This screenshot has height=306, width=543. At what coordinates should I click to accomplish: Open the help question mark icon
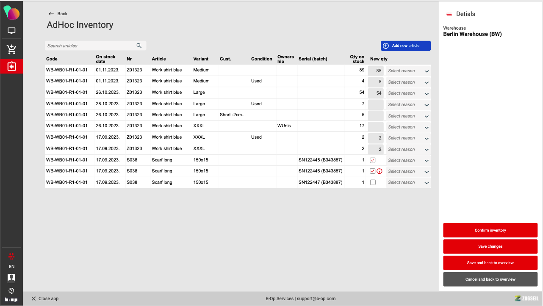pyautogui.click(x=11, y=291)
